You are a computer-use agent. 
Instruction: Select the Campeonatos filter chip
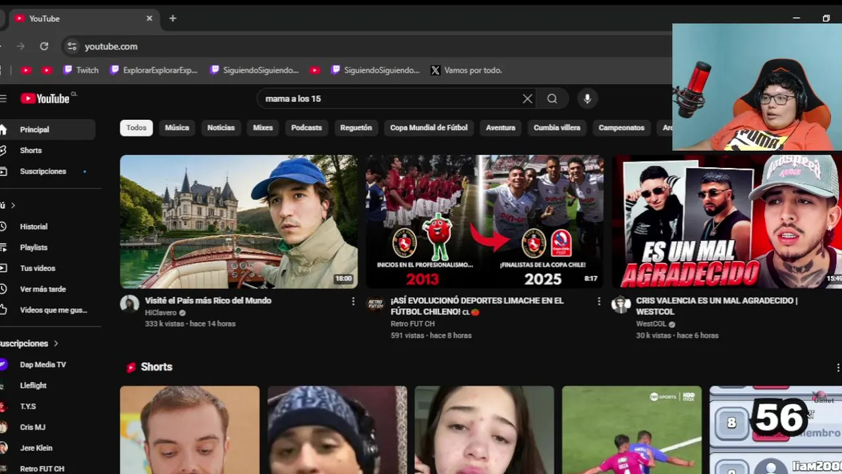[x=621, y=128]
